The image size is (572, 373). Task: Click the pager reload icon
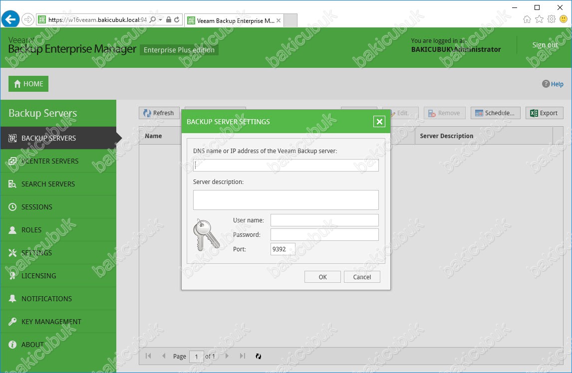pos(258,356)
